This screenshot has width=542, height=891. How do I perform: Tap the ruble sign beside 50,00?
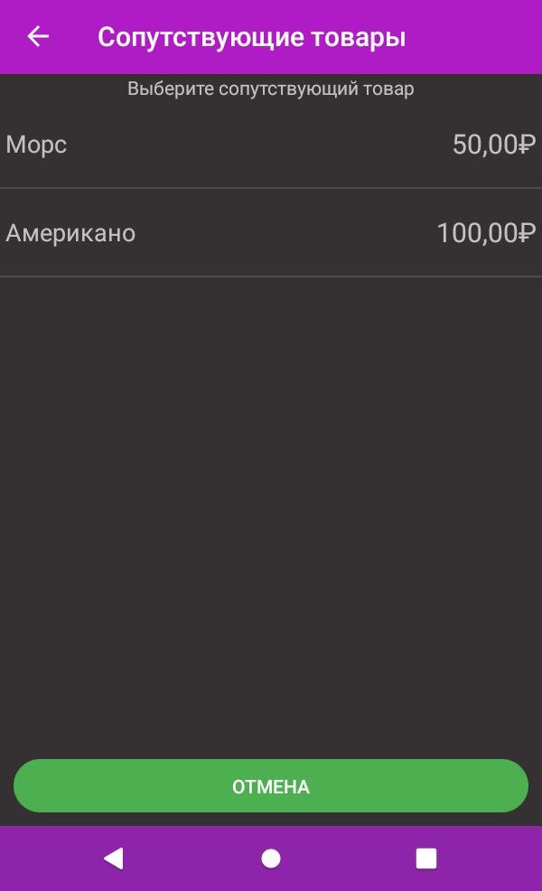528,145
